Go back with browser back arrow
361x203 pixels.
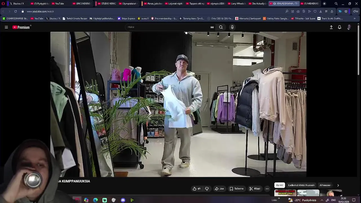click(3, 11)
